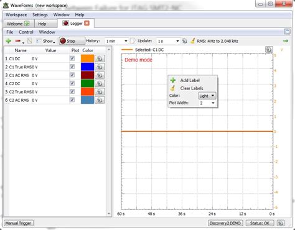Viewport: 295px width, 230px height.
Task: Open the Logger File menu
Action: coord(10,32)
